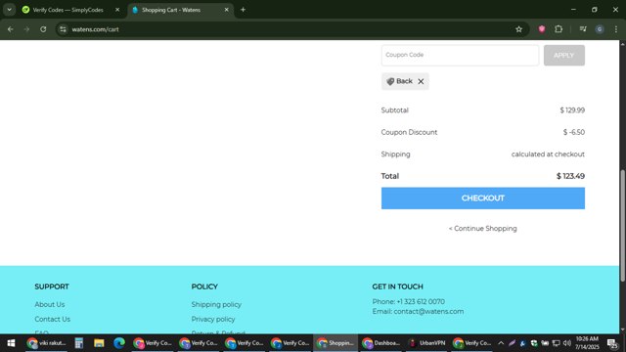Click the 'calculated at checkout' shipping text
The height and width of the screenshot is (352, 626).
548,154
